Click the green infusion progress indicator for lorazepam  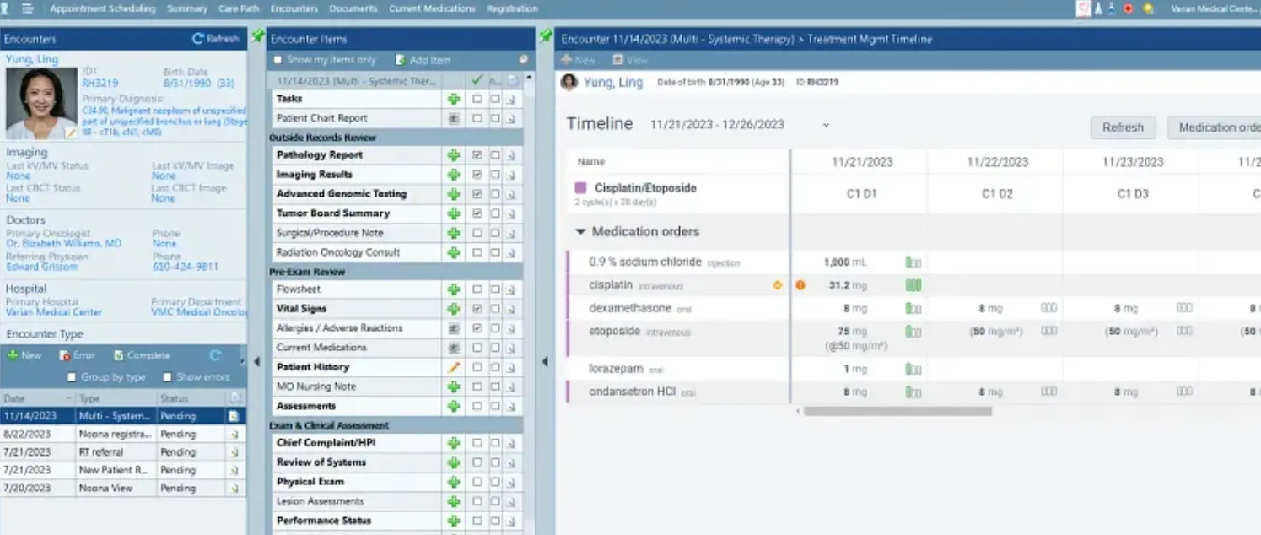(913, 369)
